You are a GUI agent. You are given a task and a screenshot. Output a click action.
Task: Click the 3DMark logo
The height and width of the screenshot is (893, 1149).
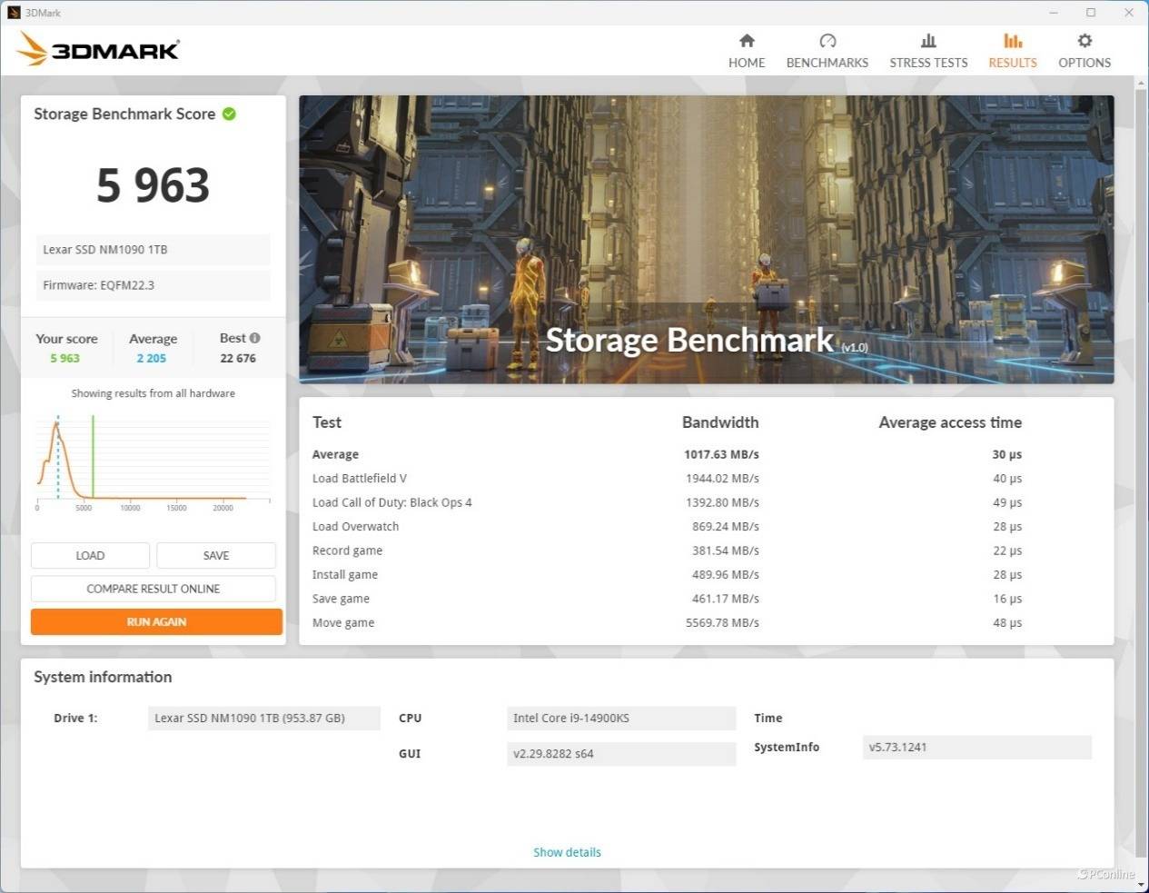click(98, 50)
